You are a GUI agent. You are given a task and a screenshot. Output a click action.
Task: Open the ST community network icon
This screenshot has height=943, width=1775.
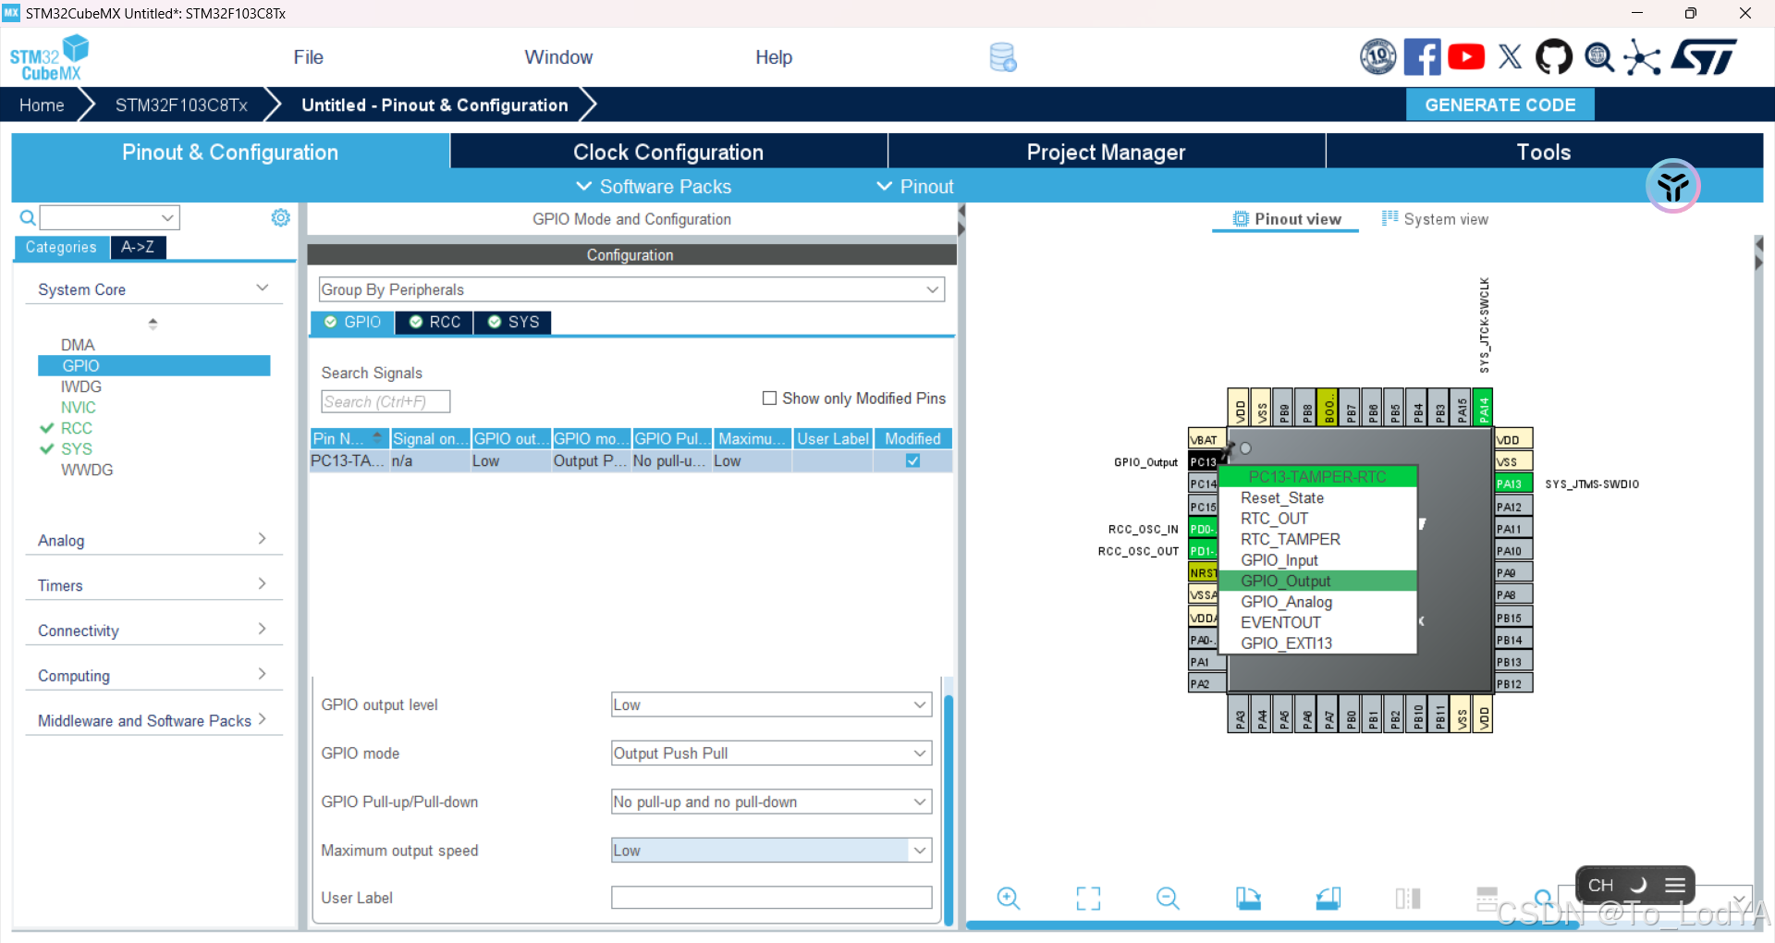[1643, 57]
